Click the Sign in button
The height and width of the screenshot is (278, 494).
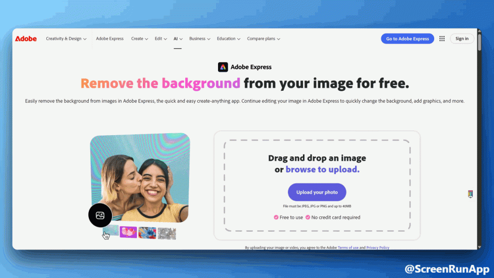pos(462,39)
